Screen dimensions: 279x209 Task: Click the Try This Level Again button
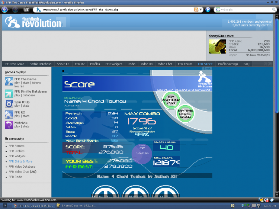[185, 114]
